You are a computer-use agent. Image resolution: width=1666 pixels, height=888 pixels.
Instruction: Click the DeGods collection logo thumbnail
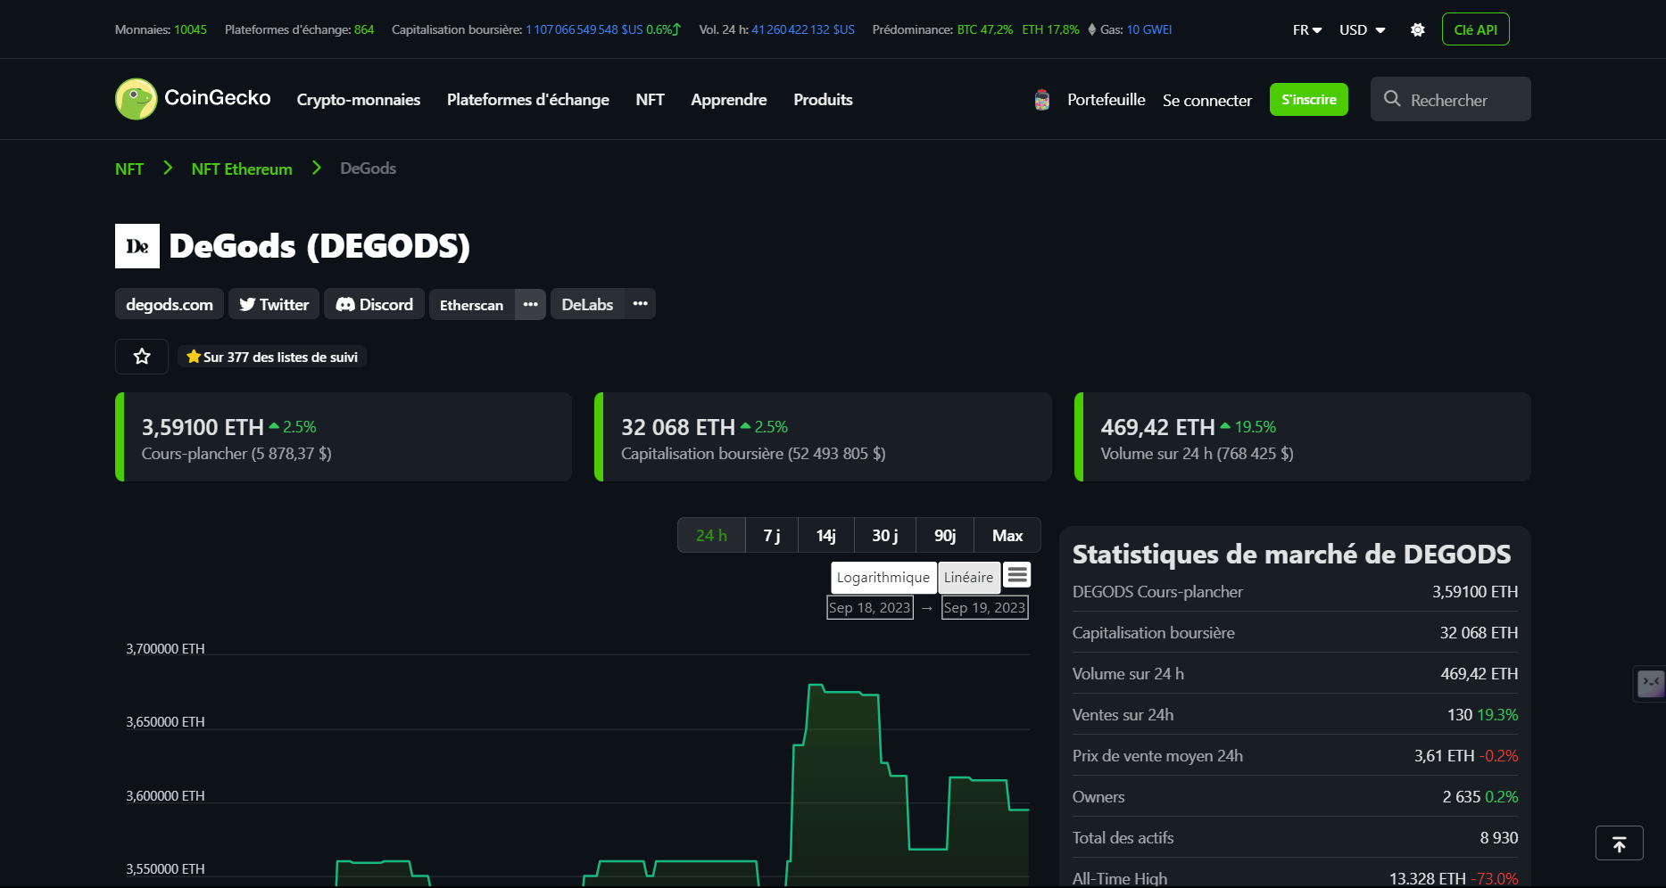[x=137, y=246]
